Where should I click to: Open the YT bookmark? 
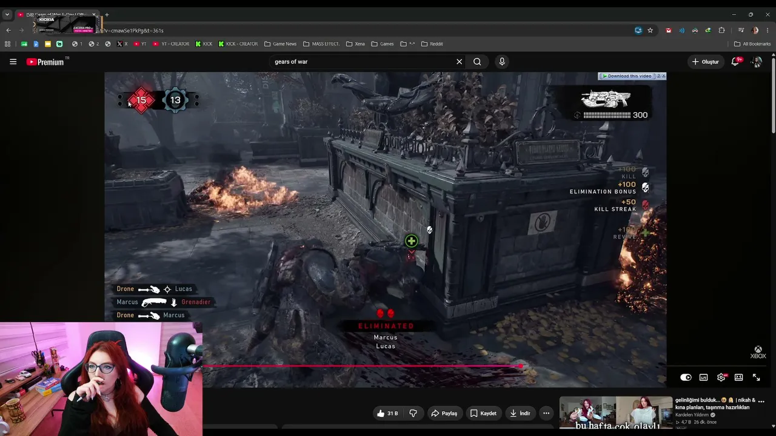tap(140, 44)
